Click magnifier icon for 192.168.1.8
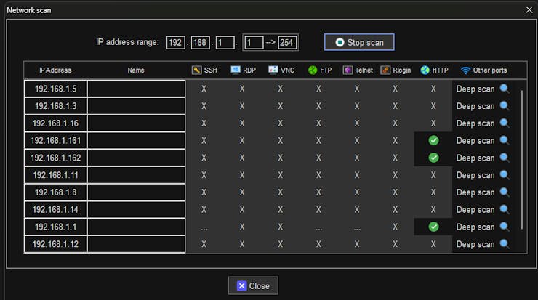Image resolution: width=538 pixels, height=300 pixels. (x=505, y=192)
